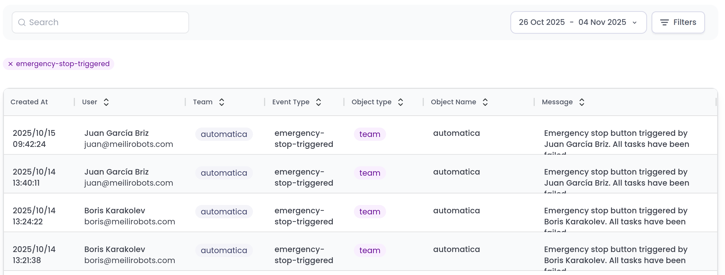725x275 pixels.
Task: Click juan@meilirobots.com email in second row
Action: click(129, 183)
